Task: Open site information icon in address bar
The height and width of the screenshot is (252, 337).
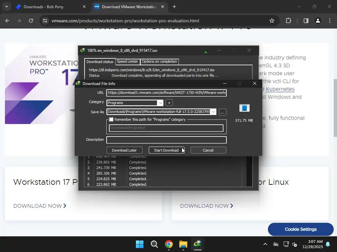Action: (45, 21)
